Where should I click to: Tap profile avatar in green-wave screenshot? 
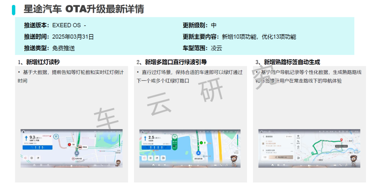click(x=142, y=132)
